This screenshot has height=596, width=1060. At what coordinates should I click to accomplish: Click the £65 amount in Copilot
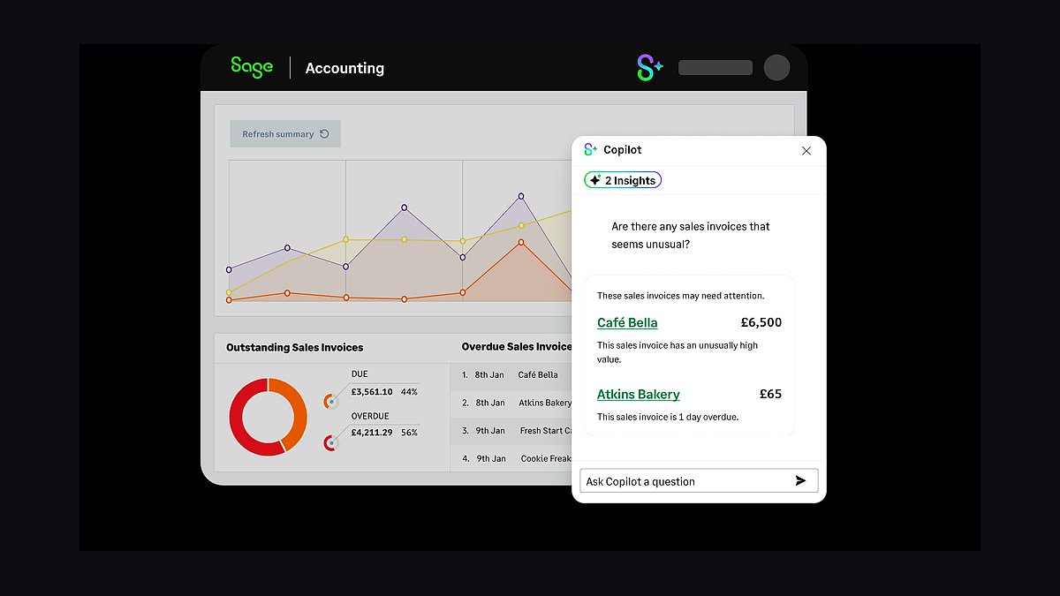(771, 394)
